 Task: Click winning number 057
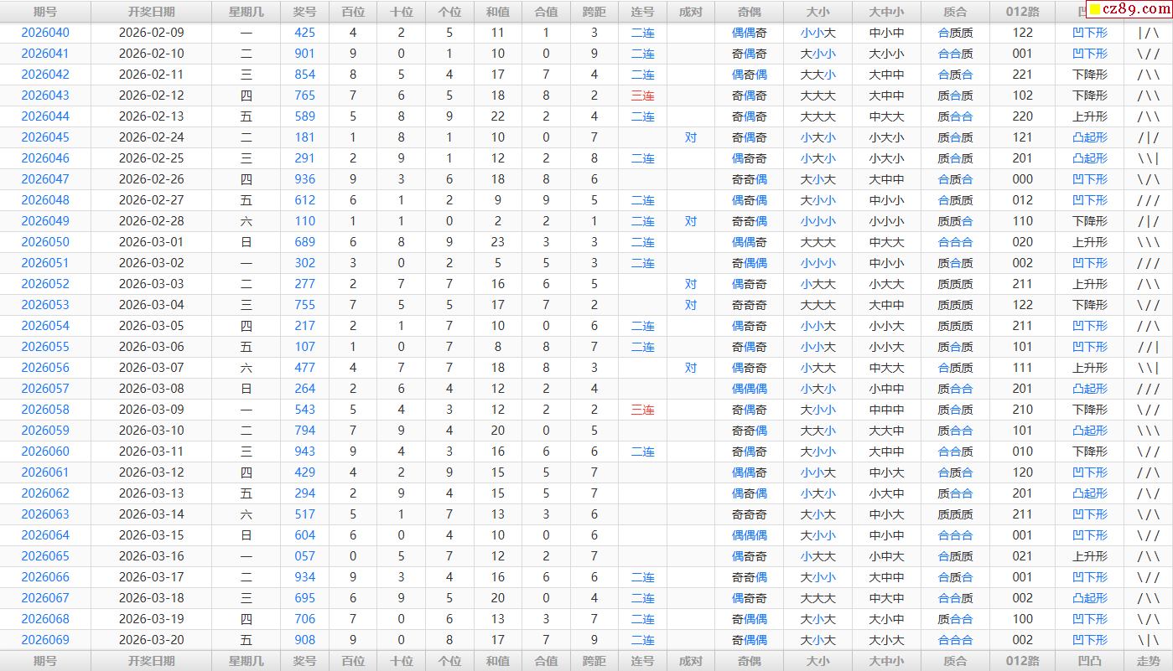(x=305, y=556)
